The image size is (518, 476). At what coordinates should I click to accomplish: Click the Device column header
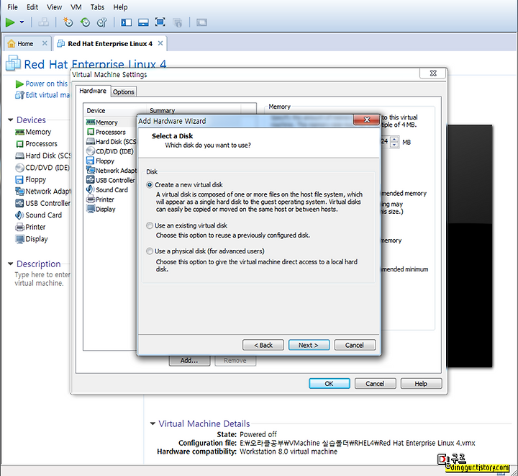115,110
